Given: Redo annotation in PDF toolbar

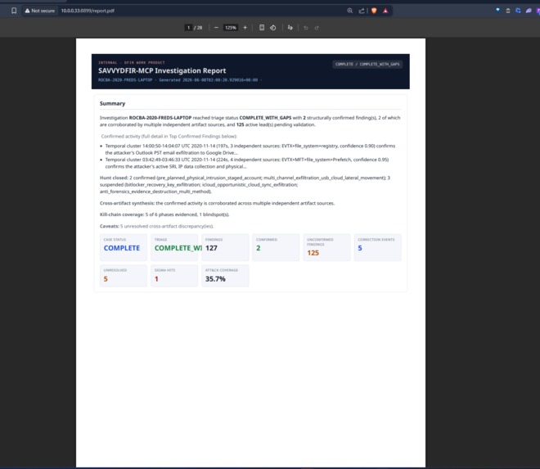Looking at the screenshot, I should 317,28.
